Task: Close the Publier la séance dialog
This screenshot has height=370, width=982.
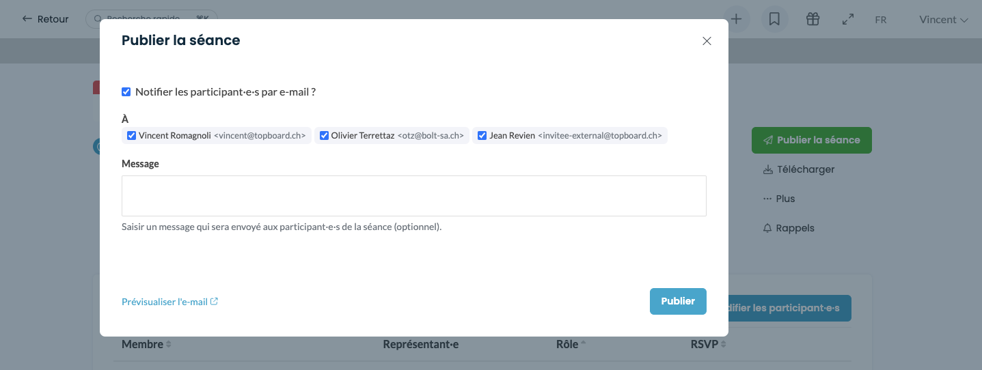Action: pos(707,41)
